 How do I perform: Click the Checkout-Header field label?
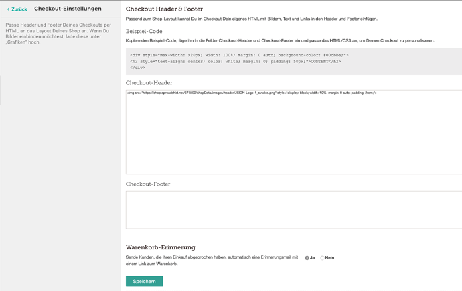pyautogui.click(x=149, y=83)
